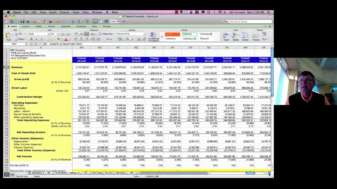Toggle Wrap Text for selected cells
Image resolution: width=337 pixels, height=189 pixels.
(x=106, y=34)
